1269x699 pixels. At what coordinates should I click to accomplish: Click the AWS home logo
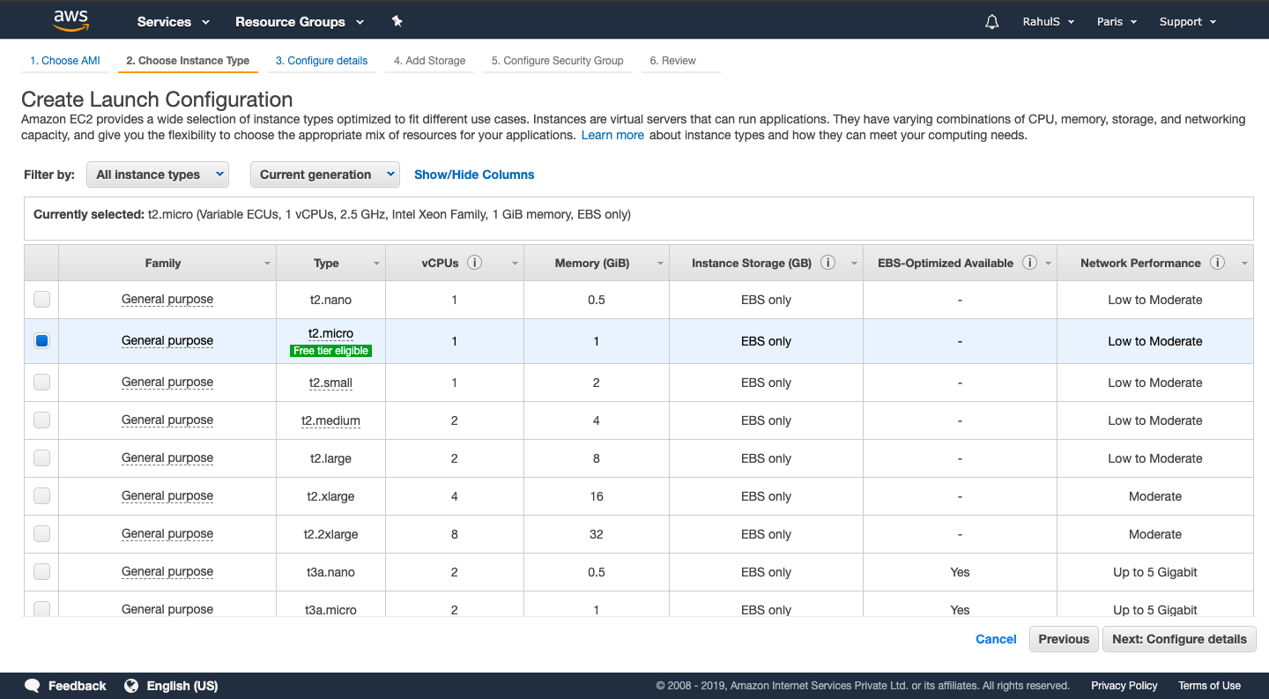[70, 19]
